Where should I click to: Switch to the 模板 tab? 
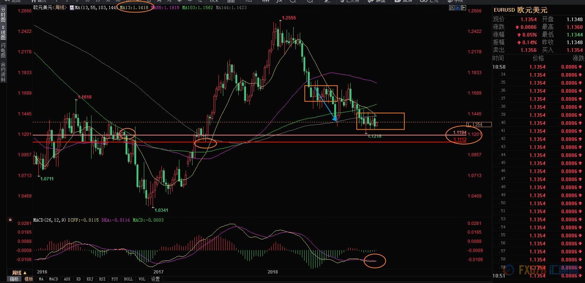(x=29, y=279)
